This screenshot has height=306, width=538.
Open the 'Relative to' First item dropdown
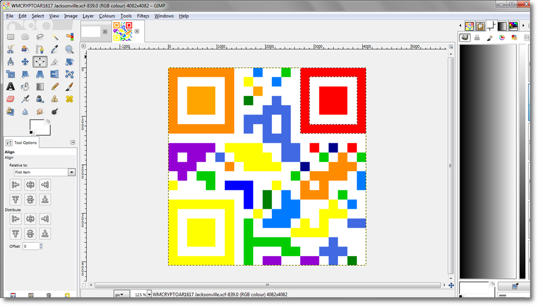click(x=45, y=172)
